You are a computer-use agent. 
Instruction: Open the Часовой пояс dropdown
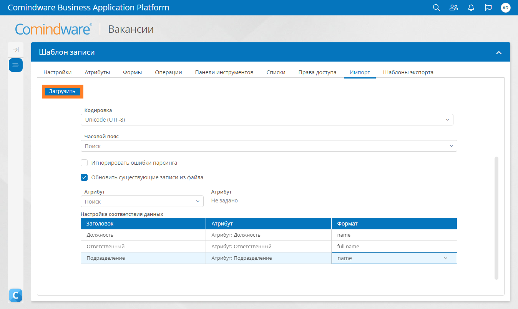[x=269, y=146]
